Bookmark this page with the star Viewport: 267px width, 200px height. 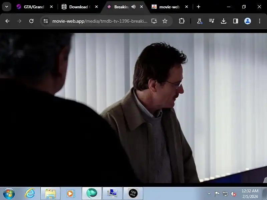[165, 21]
